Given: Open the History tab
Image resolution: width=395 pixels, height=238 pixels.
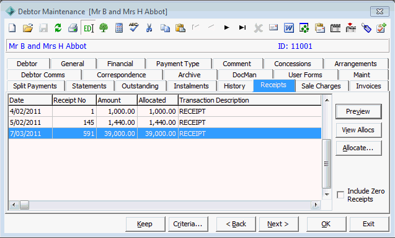Looking at the screenshot, I should click(x=235, y=86).
